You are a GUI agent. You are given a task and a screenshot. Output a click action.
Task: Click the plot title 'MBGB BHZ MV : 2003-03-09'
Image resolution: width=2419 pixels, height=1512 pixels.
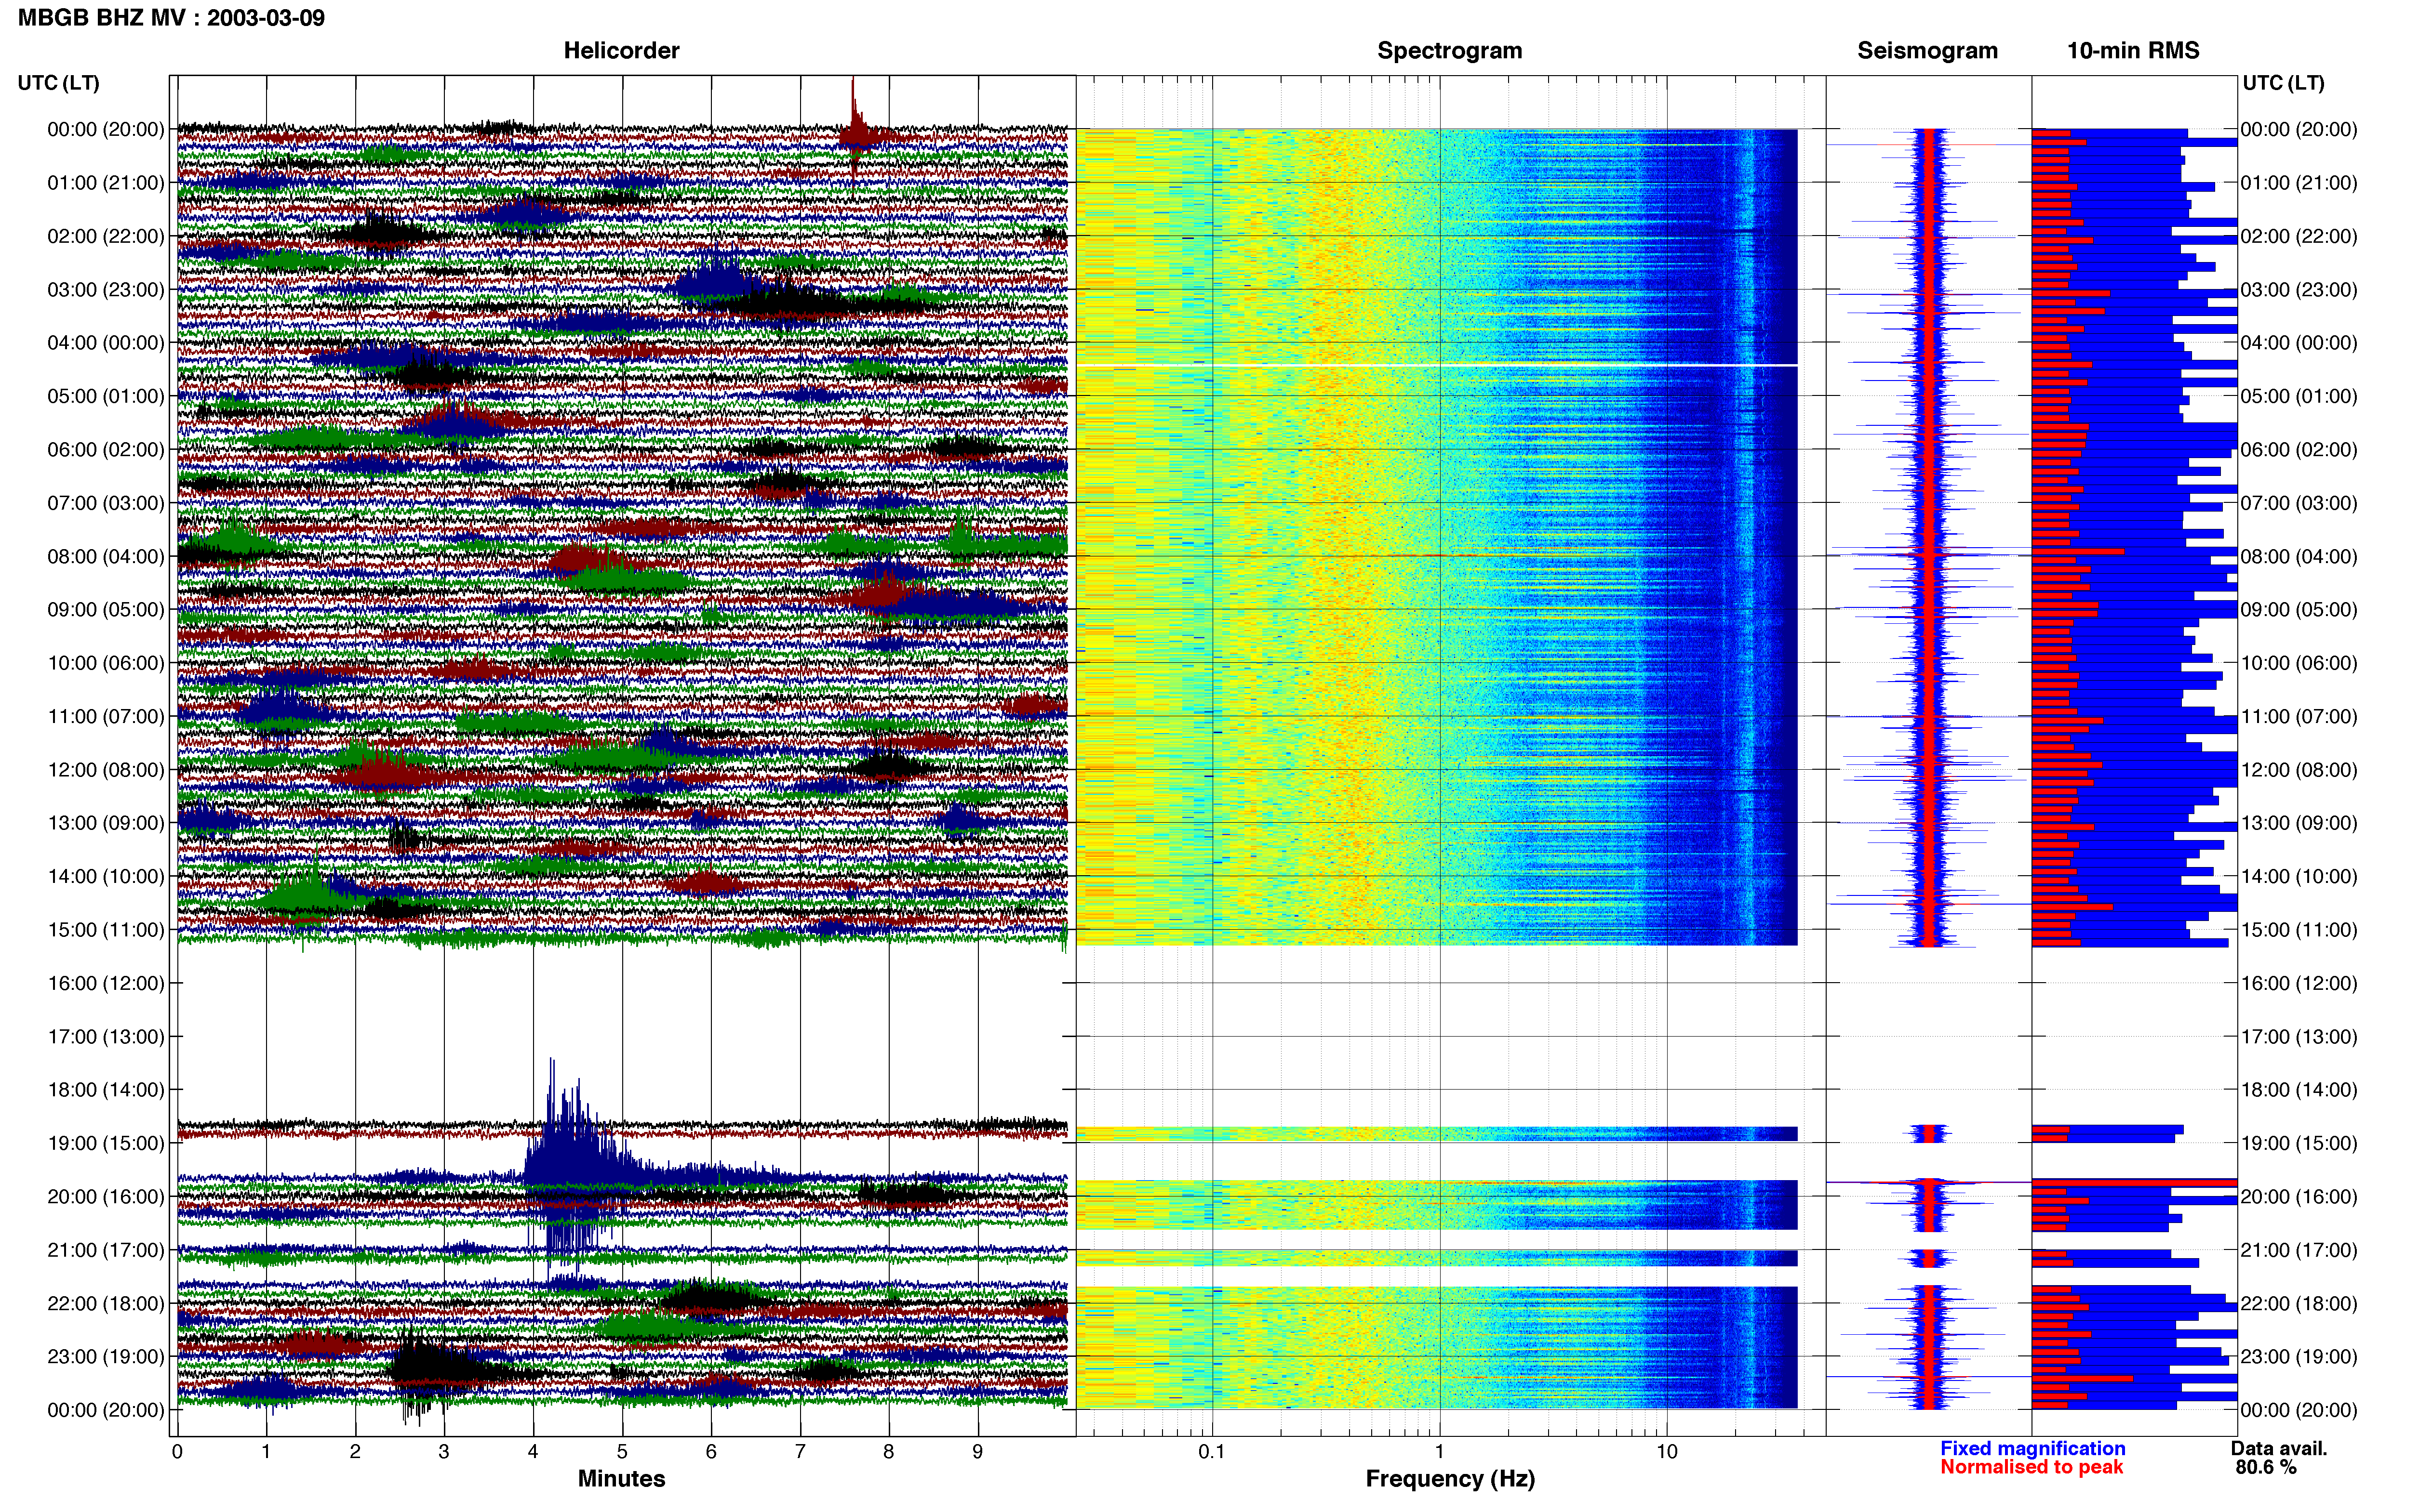tap(171, 18)
